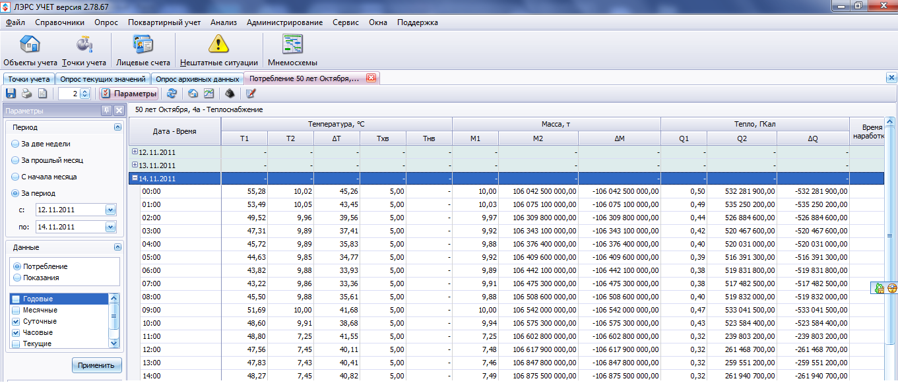
Task: Open Лицевые счета toolbar icon
Action: tap(143, 50)
